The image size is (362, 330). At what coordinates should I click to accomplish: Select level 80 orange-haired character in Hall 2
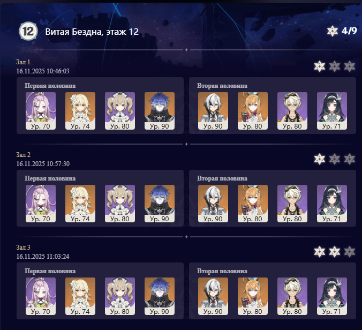point(253,204)
